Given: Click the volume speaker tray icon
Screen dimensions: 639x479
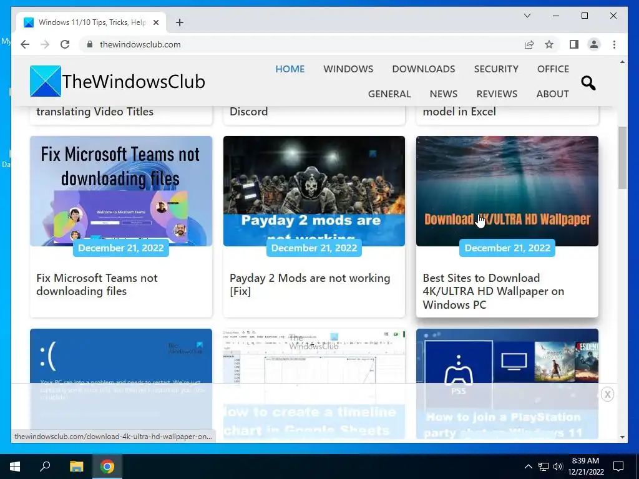Looking at the screenshot, I should point(557,467).
